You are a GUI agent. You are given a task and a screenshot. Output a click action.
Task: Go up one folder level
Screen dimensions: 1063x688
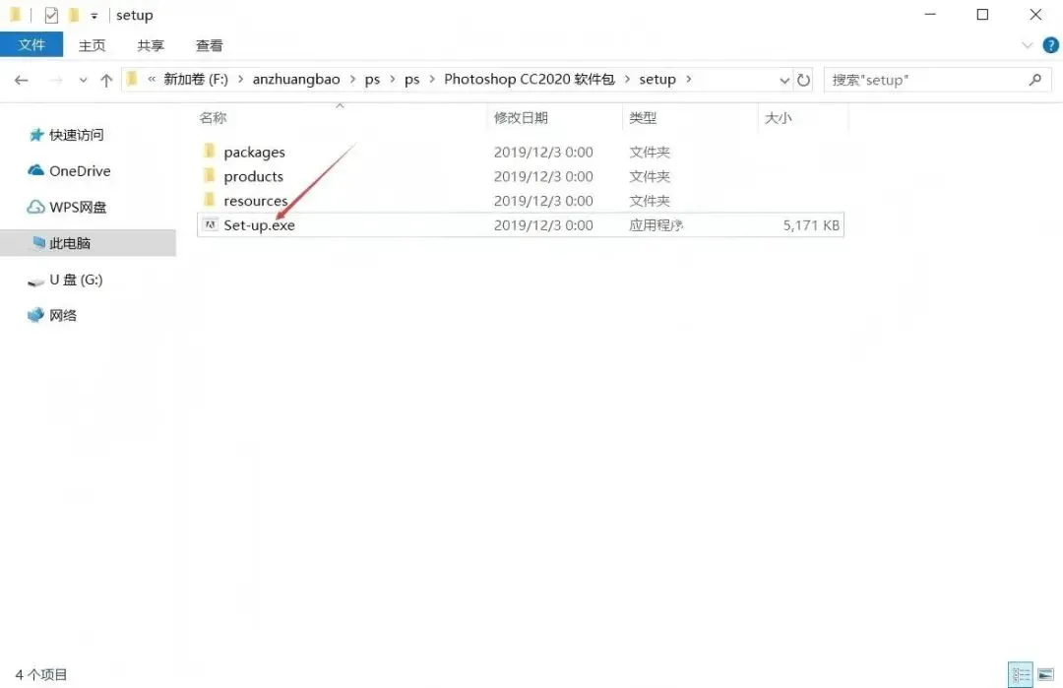point(106,80)
